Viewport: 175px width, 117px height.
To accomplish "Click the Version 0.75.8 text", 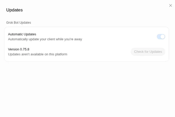I will [x=19, y=49].
